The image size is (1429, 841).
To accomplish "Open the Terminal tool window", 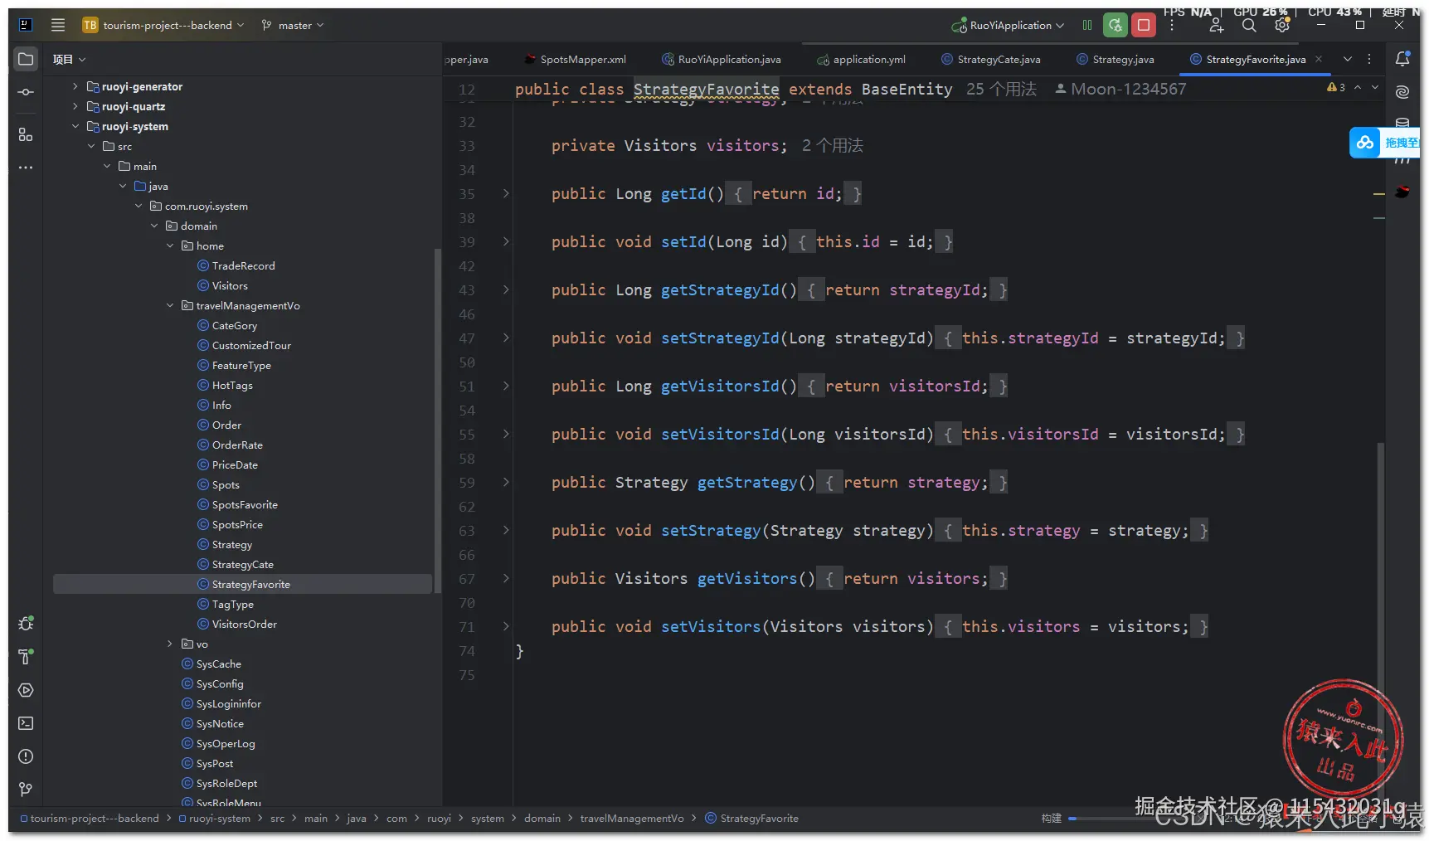I will [x=26, y=723].
